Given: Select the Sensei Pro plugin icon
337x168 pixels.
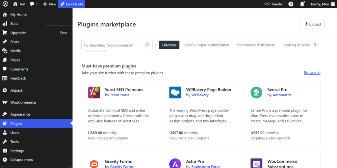Looking at the screenshot, I should click(x=256, y=92).
